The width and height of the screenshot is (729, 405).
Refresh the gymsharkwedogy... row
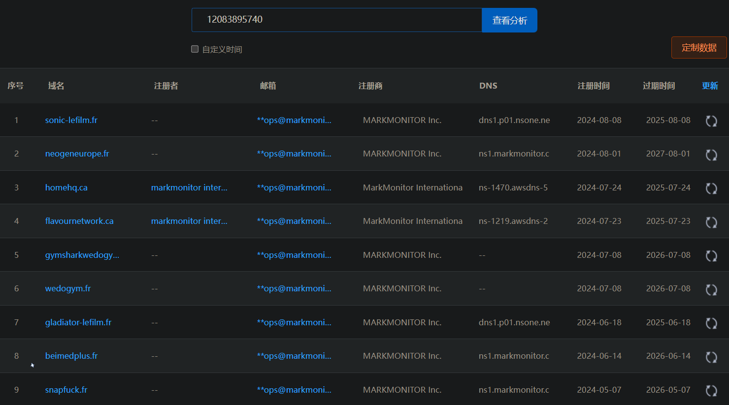tap(711, 256)
